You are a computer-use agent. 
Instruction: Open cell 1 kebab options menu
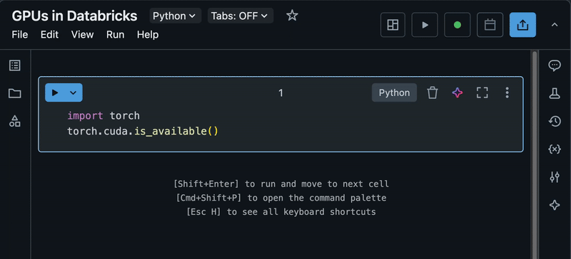[x=507, y=92]
